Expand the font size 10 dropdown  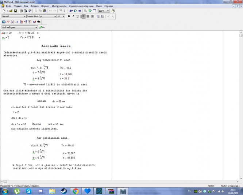64,16
